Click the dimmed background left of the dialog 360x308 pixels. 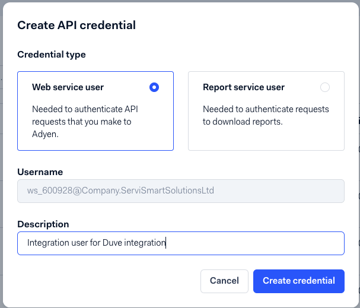(x=1, y=154)
